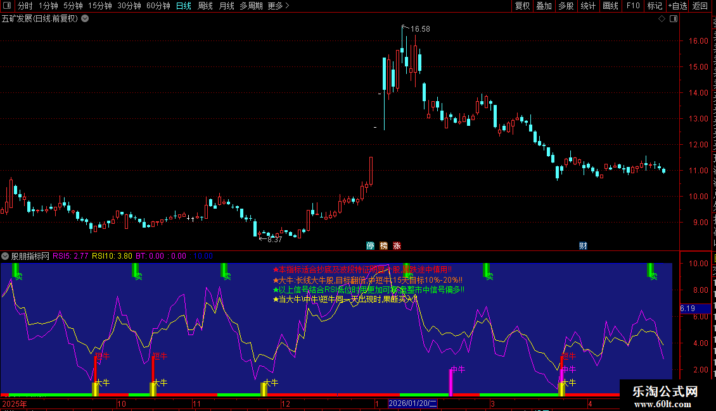The width and height of the screenshot is (716, 411).
Task: Switch to 月线 monthly chart
Action: (x=226, y=6)
